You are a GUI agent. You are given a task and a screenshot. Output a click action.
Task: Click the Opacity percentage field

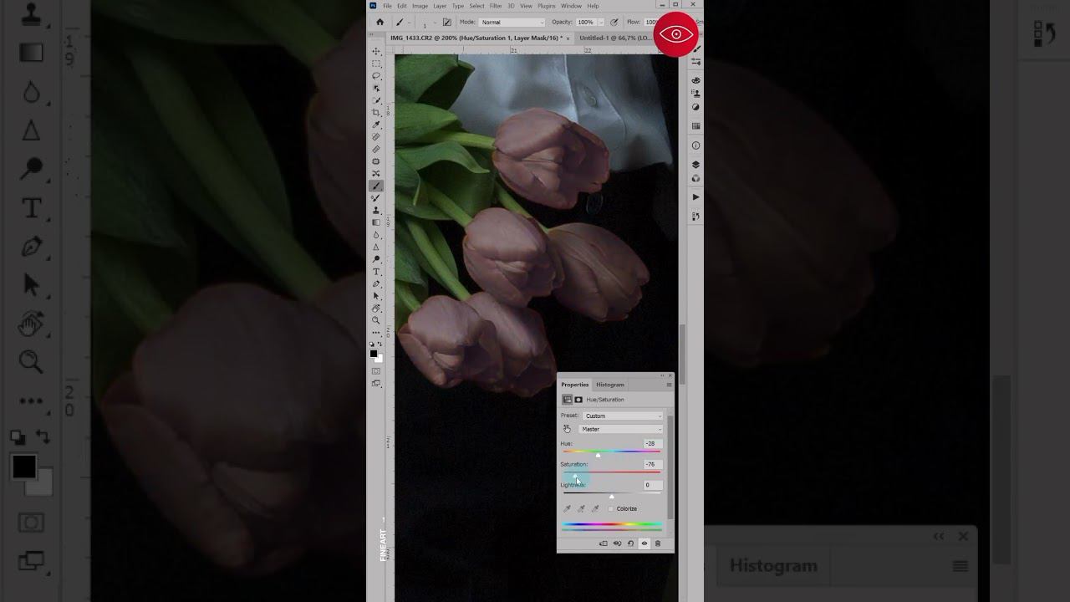(x=585, y=23)
